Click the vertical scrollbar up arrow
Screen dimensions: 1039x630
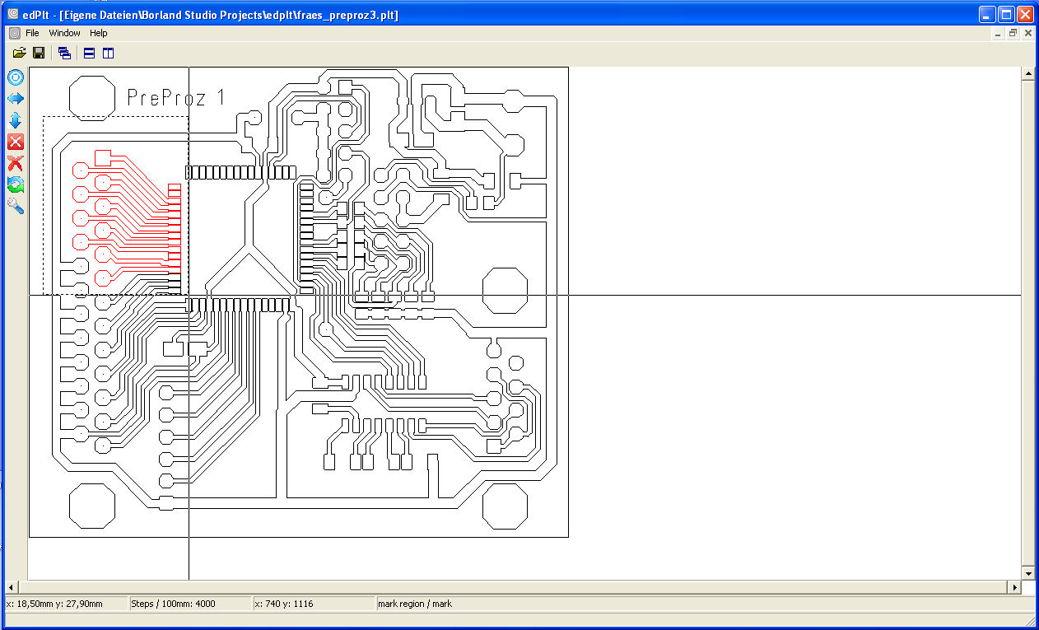(x=1027, y=74)
